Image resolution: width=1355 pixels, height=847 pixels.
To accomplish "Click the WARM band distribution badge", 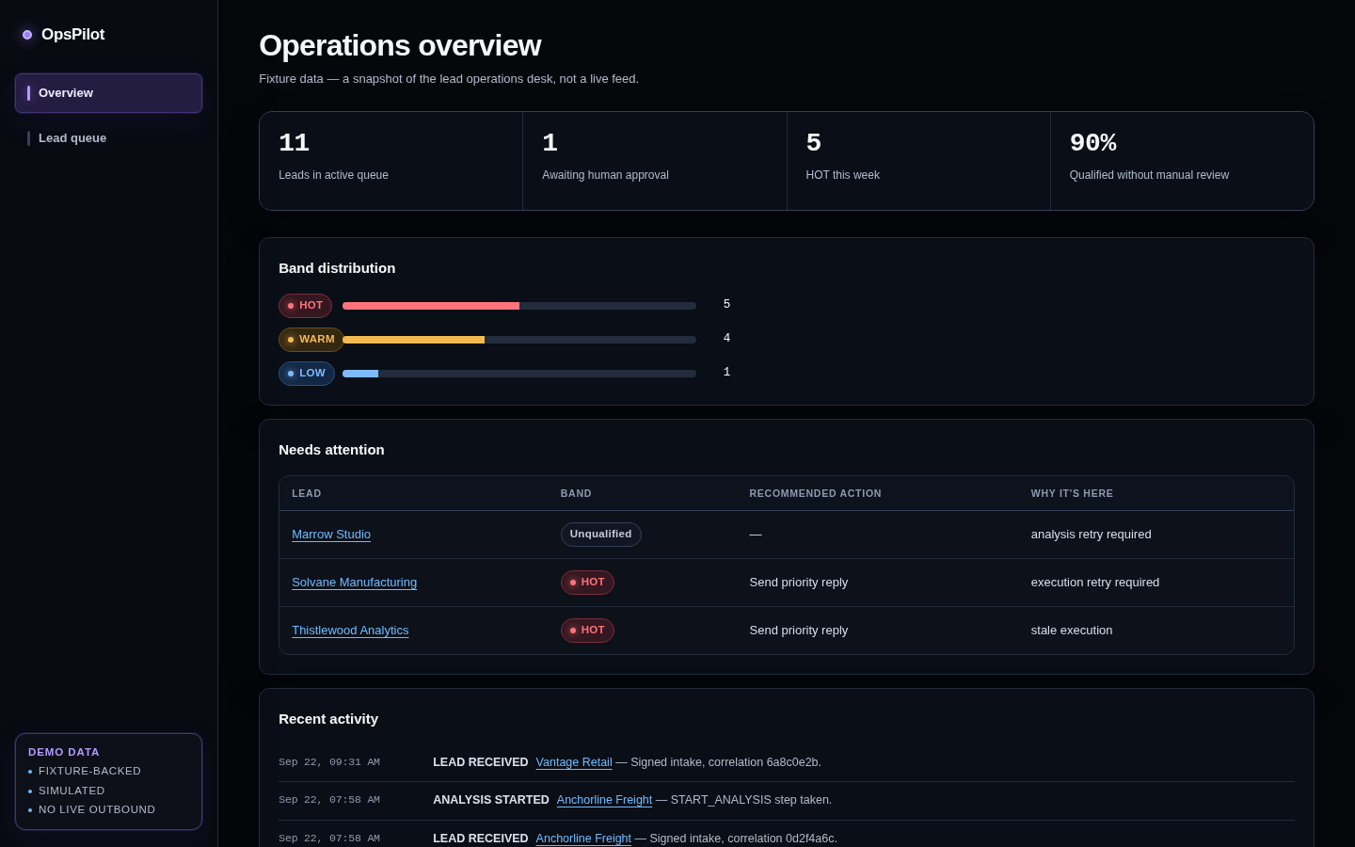I will (x=311, y=340).
